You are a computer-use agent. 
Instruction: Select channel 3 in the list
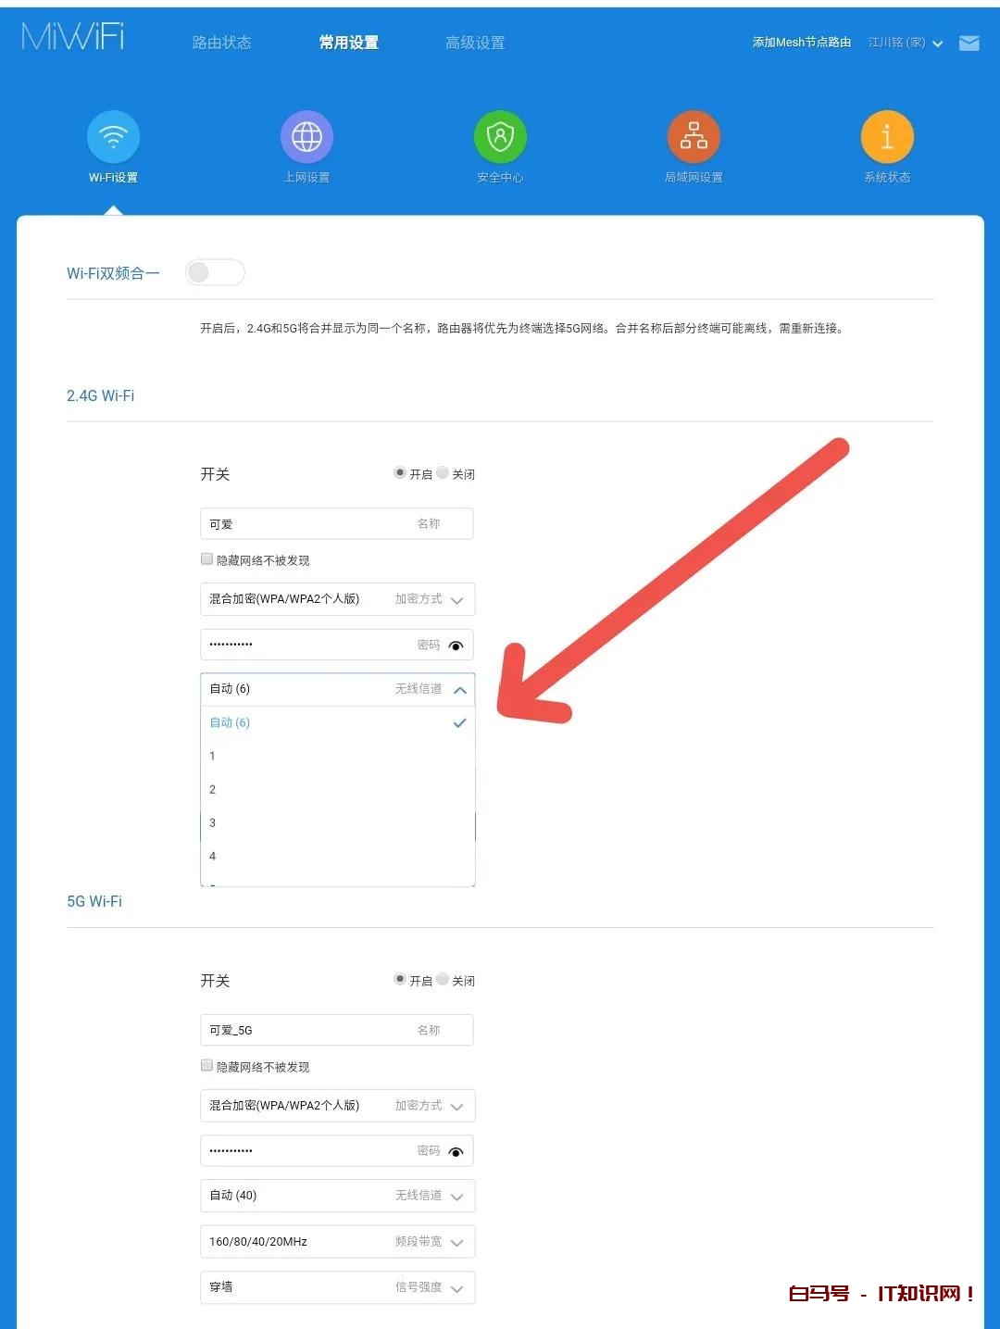[212, 822]
